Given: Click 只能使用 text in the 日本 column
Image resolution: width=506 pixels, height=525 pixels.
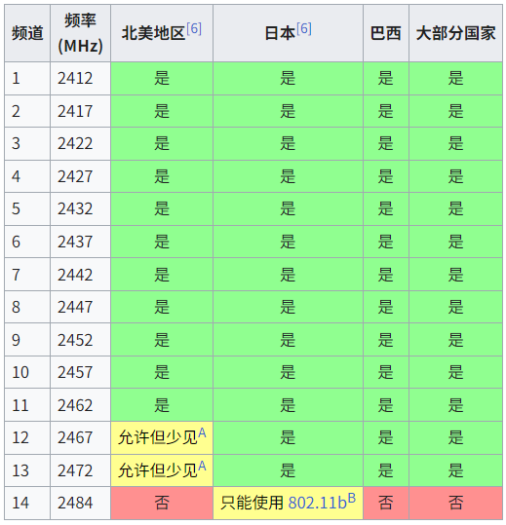Looking at the screenshot, I should (x=252, y=503).
